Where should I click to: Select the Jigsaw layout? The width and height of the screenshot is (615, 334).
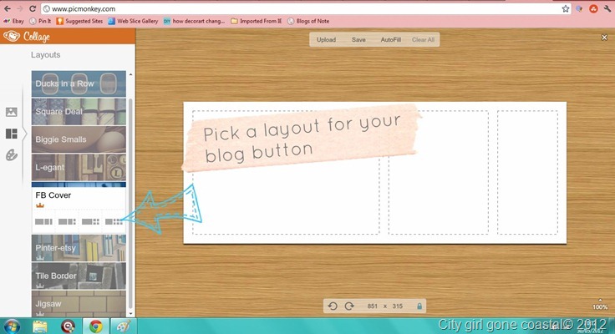(79, 304)
